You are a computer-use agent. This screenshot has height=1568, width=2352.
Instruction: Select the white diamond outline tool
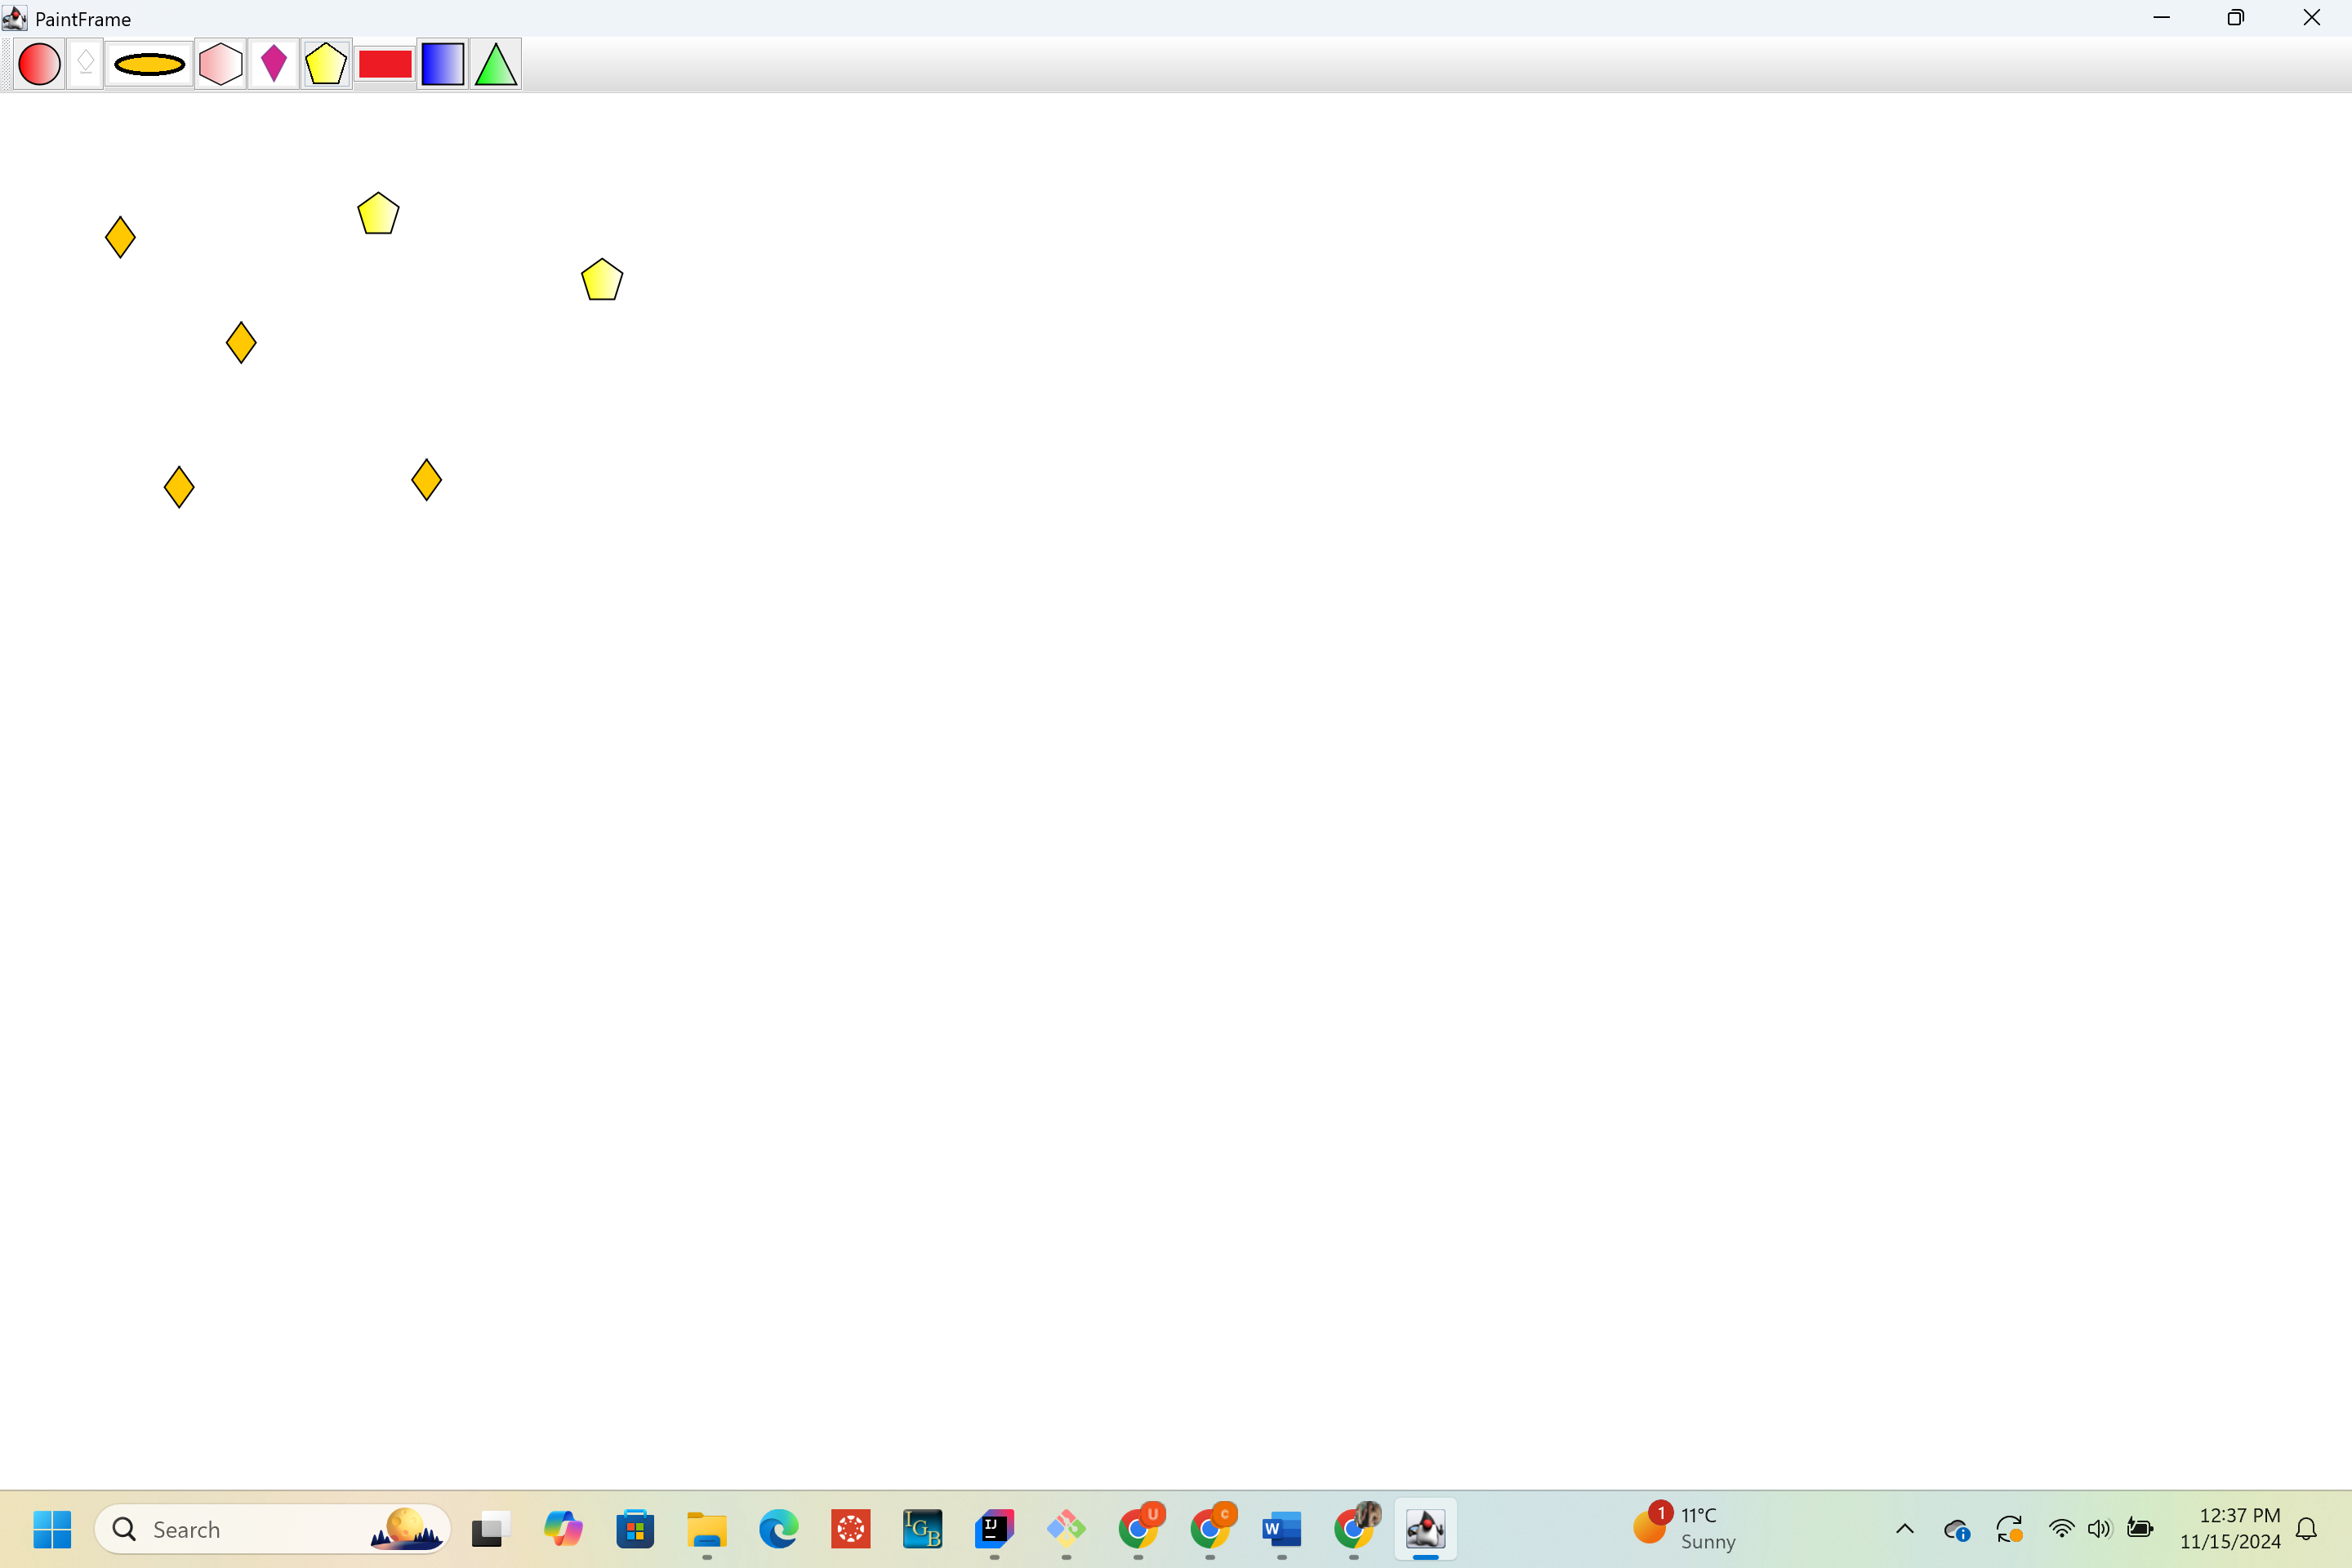coord(86,65)
